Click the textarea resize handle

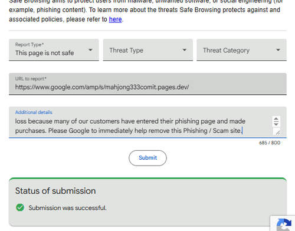(x=277, y=132)
